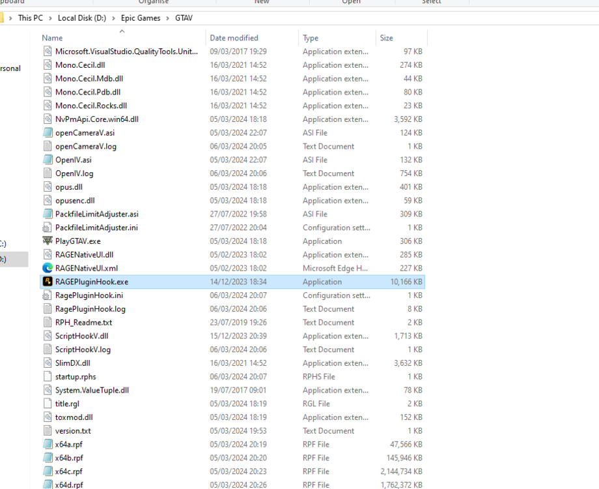Expand the chevron after Epic Games breadcrumb

click(x=168, y=18)
